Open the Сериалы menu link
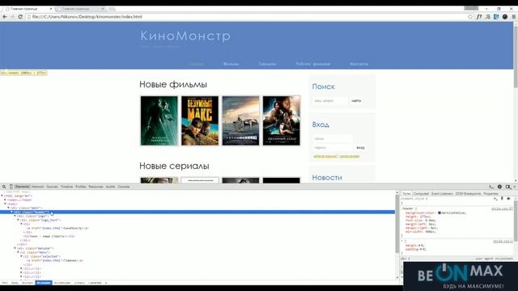The image size is (518, 291). 267,64
